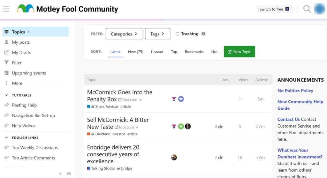Screen dimensions: 327x178
Task: Open Enbridge delivers 20 consecutive years topic
Action: point(113,154)
